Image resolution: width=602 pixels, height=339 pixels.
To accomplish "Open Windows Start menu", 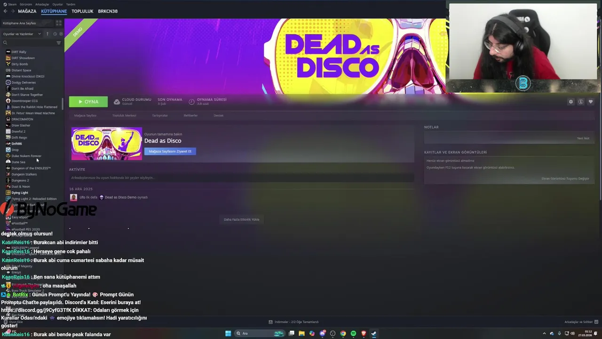I will pos(228,333).
